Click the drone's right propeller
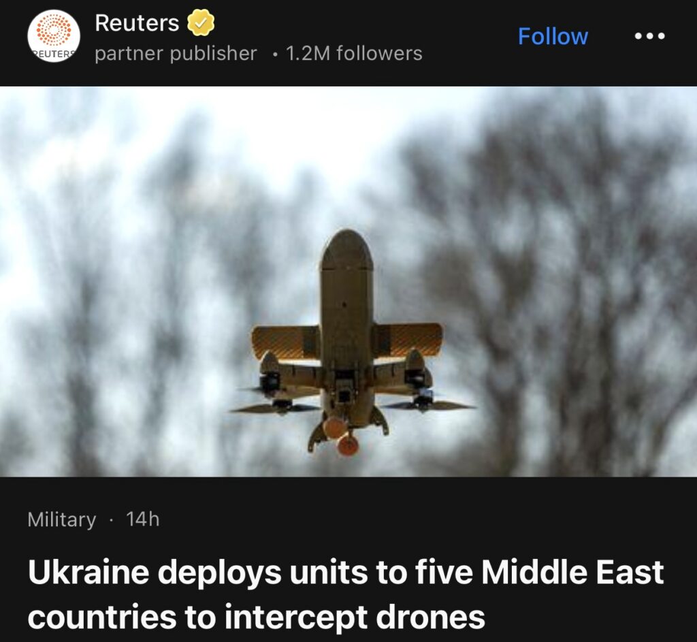This screenshot has width=697, height=642. pyautogui.click(x=427, y=404)
